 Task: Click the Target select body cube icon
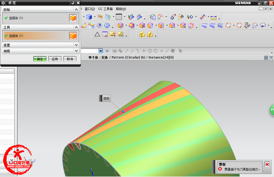tap(73, 18)
